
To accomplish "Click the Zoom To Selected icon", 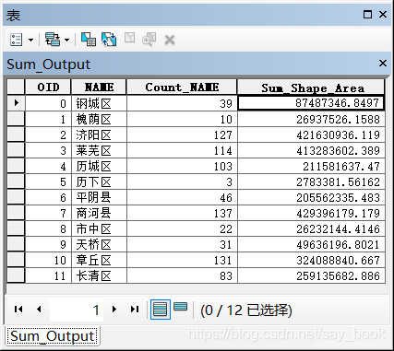I will coord(149,40).
